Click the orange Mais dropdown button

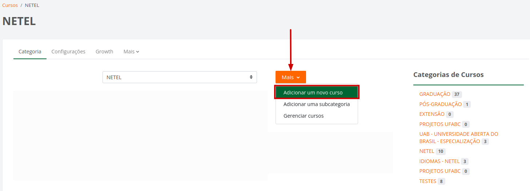point(290,77)
